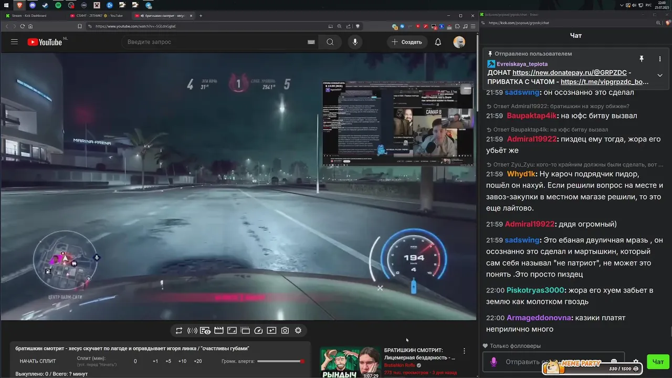
Task: Open Evreiskaya_teplota user profile in chat
Action: 522,64
